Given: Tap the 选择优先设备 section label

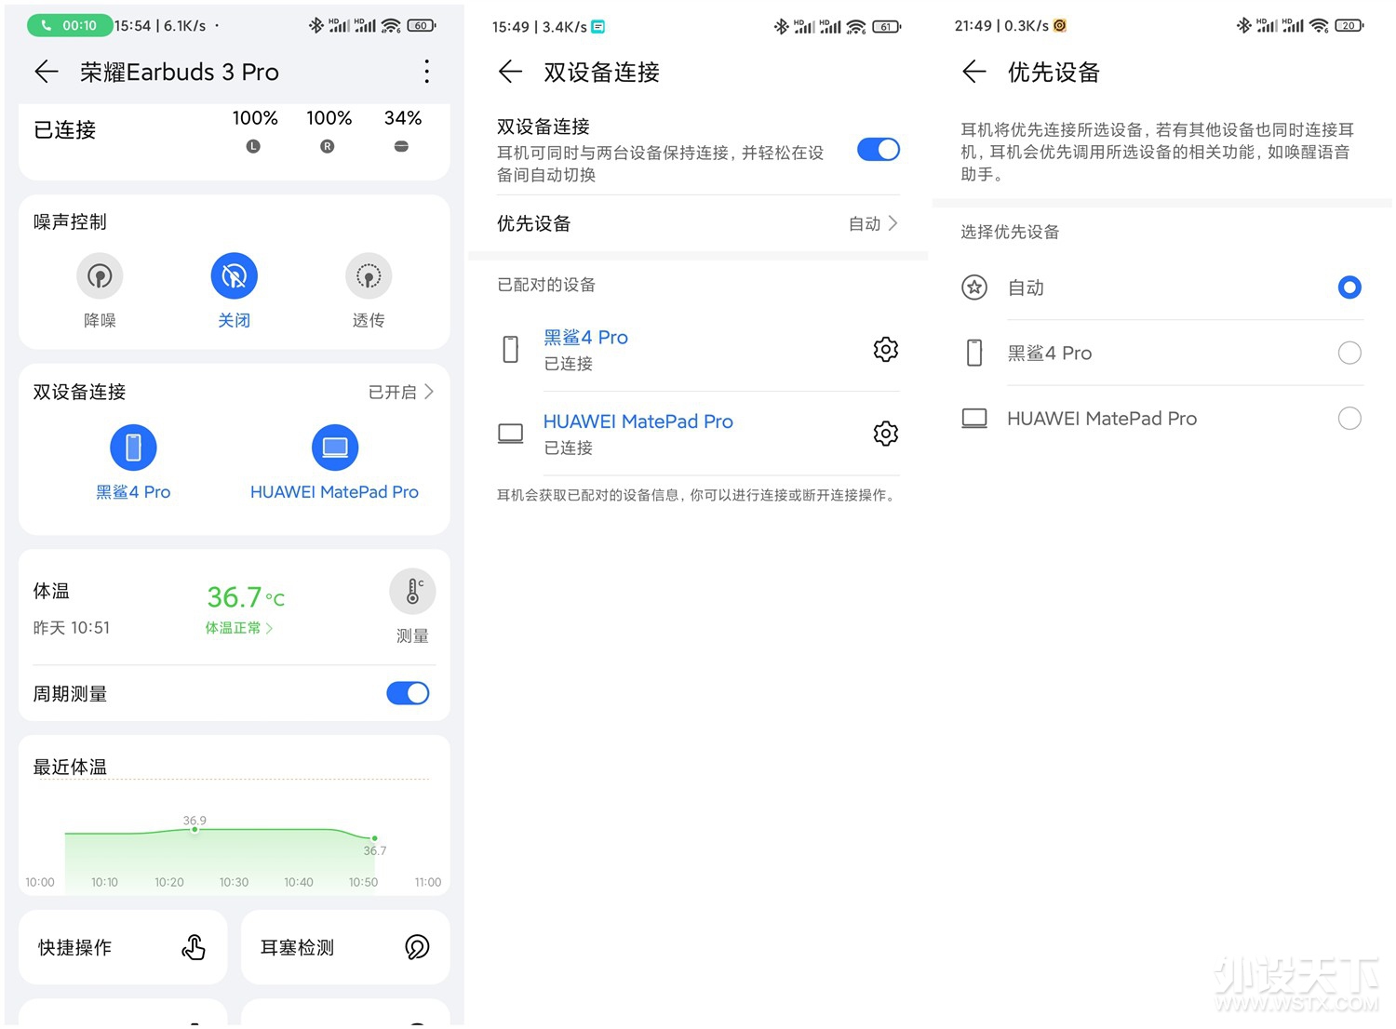Looking at the screenshot, I should click(1010, 232).
